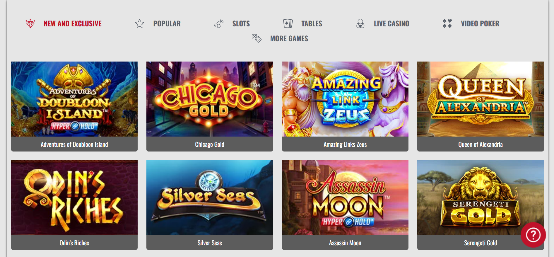Open the red help question mark button
This screenshot has width=554, height=257.
click(x=533, y=235)
